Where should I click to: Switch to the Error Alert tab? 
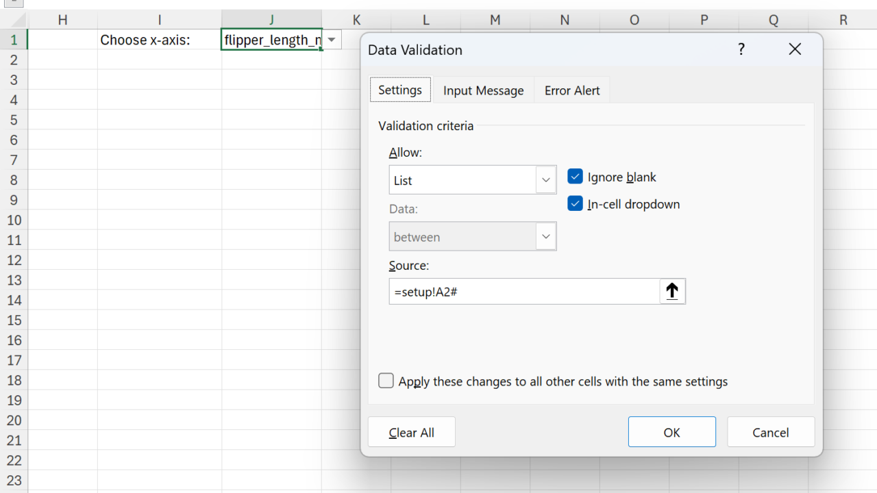coord(572,90)
